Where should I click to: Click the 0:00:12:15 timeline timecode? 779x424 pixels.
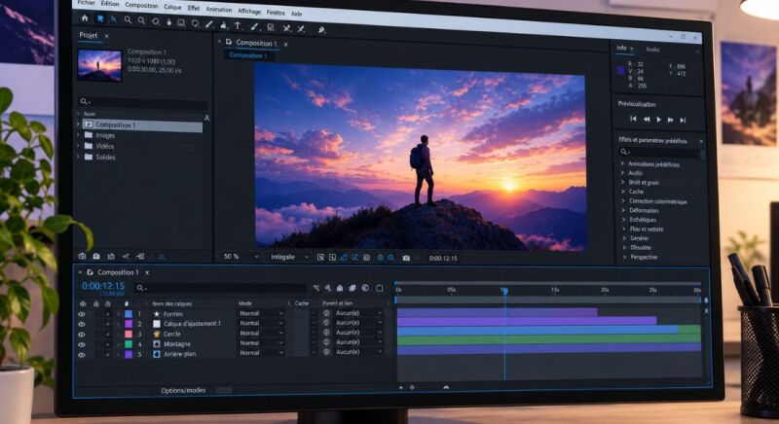tap(103, 286)
